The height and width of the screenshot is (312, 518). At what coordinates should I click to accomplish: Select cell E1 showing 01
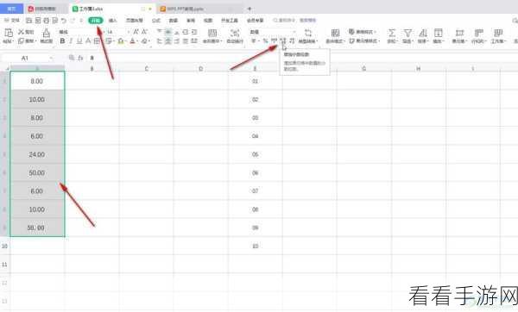(x=255, y=81)
